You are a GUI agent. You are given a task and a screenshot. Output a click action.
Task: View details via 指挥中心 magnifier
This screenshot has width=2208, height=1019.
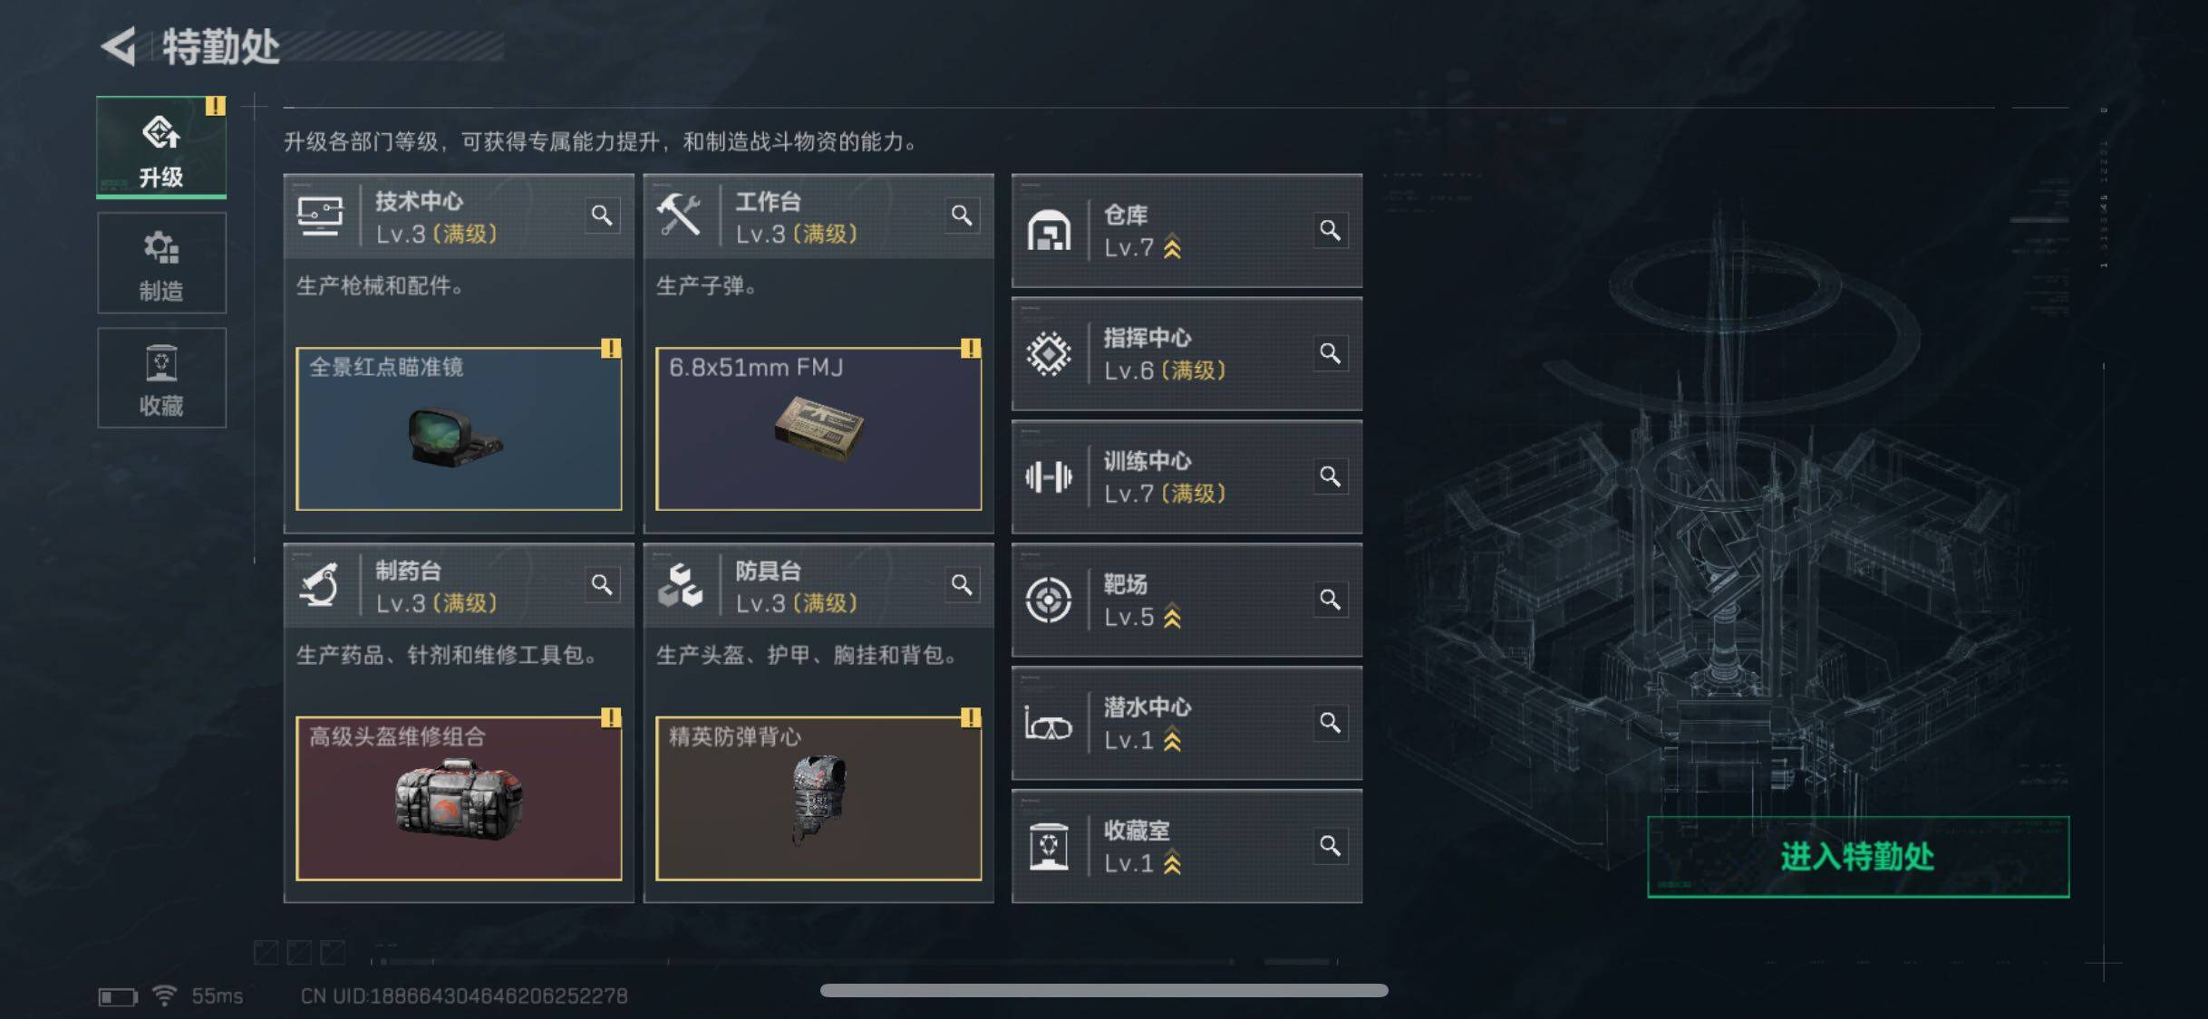[x=1330, y=353]
